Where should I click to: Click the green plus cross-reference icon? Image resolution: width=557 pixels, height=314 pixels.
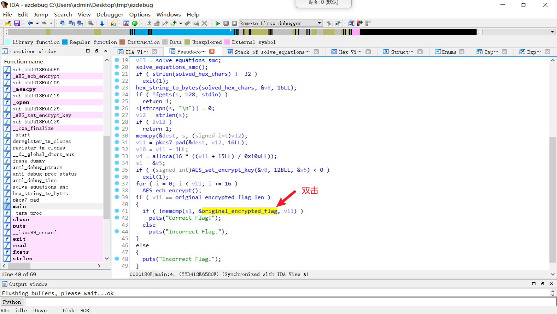tap(174, 23)
